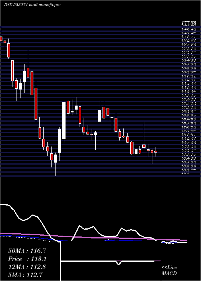Click the bottom price label 101
The width and height of the screenshot is (201, 281).
pos(185,173)
